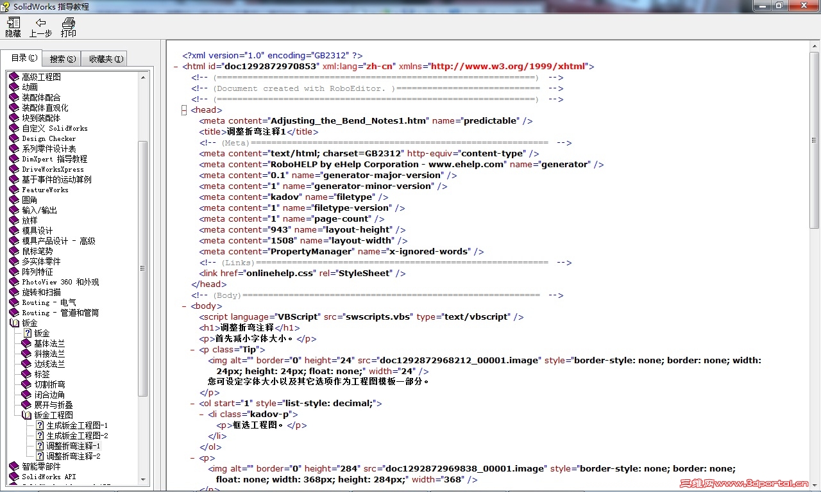
Task: Click the PhotoView 360 和外观 book icon
Action: pos(15,282)
